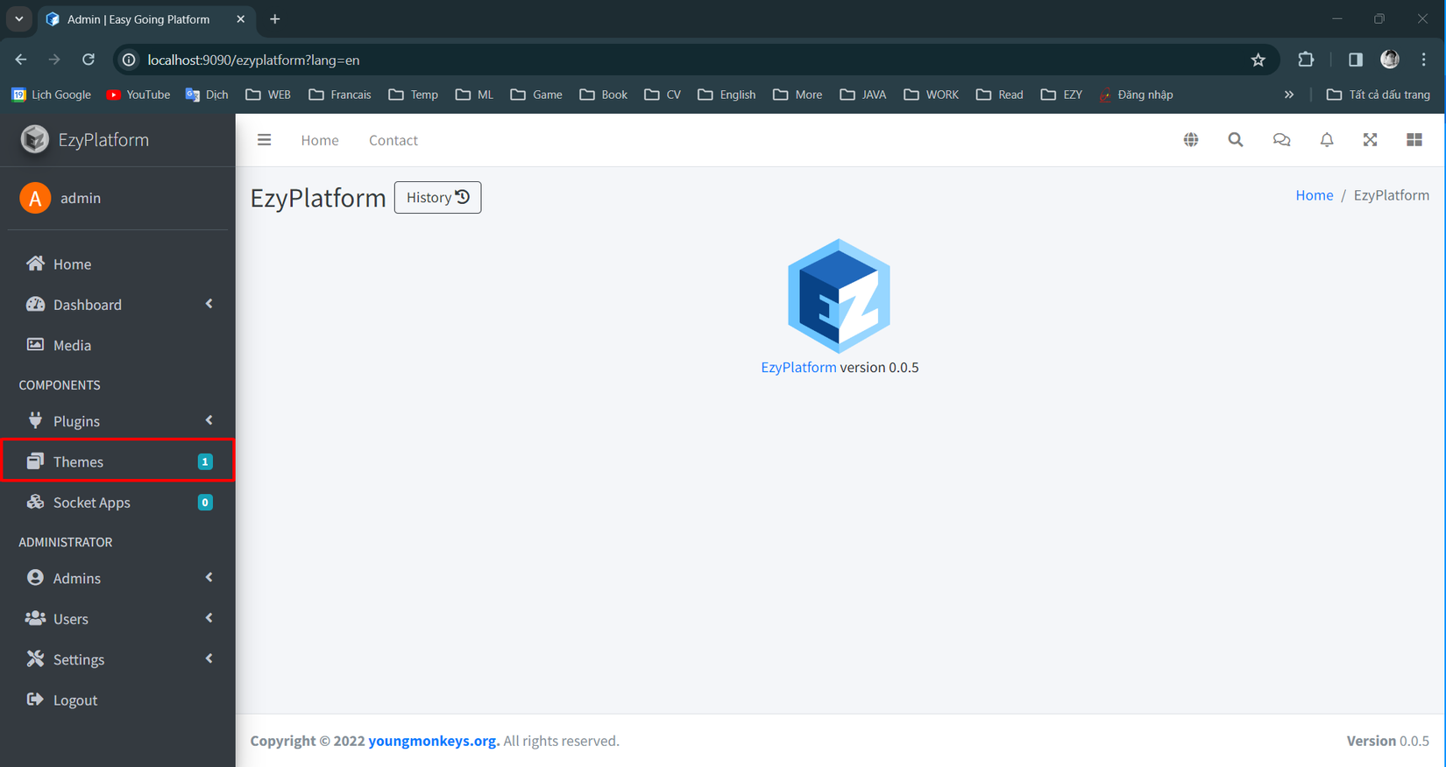Open the Francais bookmarks folder
The height and width of the screenshot is (767, 1446).
coord(340,95)
